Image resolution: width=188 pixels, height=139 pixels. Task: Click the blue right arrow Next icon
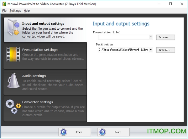coord(102,132)
